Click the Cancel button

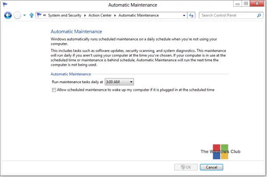click(x=211, y=167)
